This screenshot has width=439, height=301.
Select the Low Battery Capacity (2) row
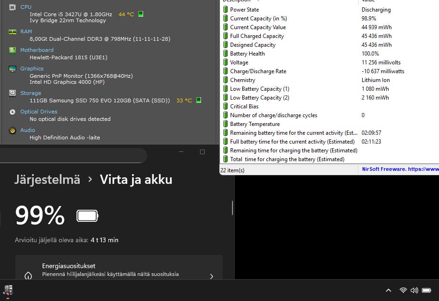click(329, 98)
